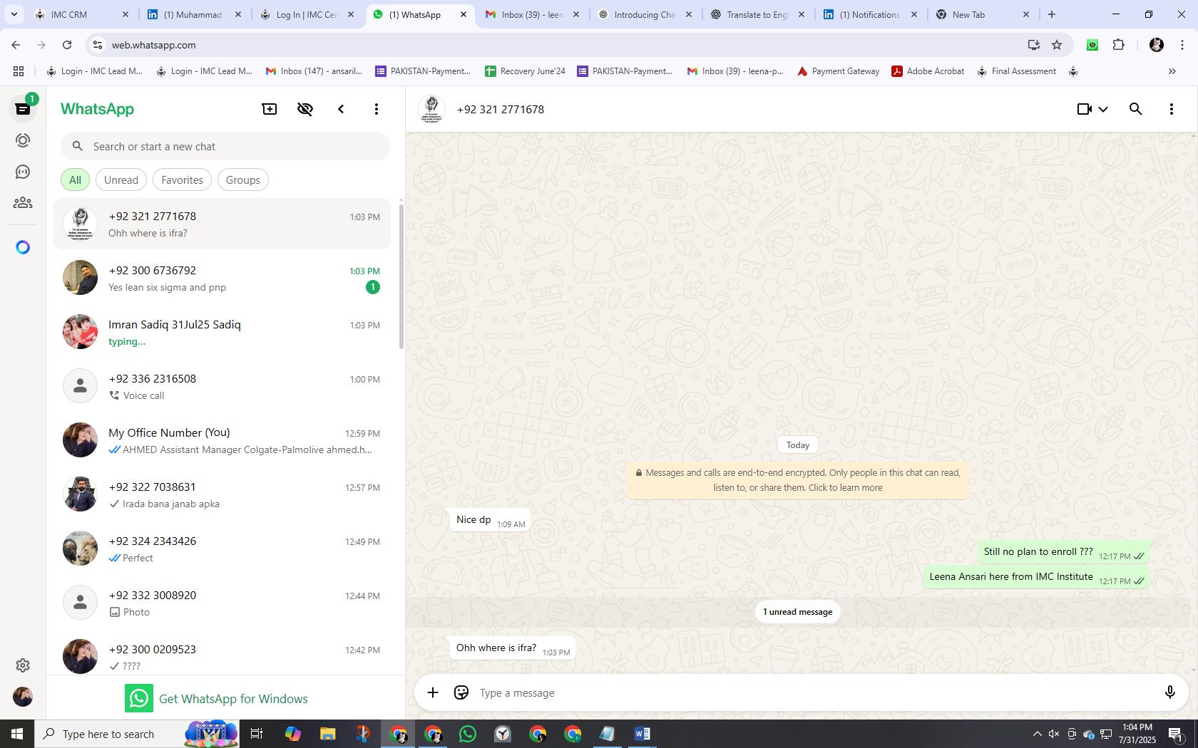Expand the Chrome tab search dropdown

(x=14, y=14)
